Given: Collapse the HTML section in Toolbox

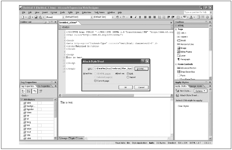Looking at the screenshot, I should (176, 26).
